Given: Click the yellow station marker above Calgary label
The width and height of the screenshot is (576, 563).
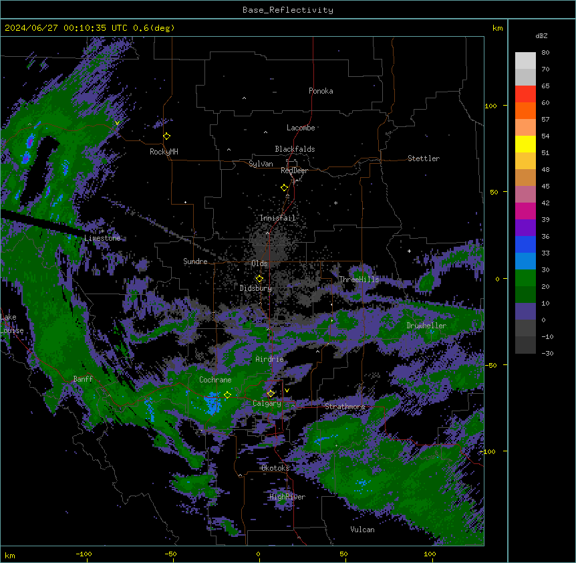Looking at the screenshot, I should tap(271, 394).
